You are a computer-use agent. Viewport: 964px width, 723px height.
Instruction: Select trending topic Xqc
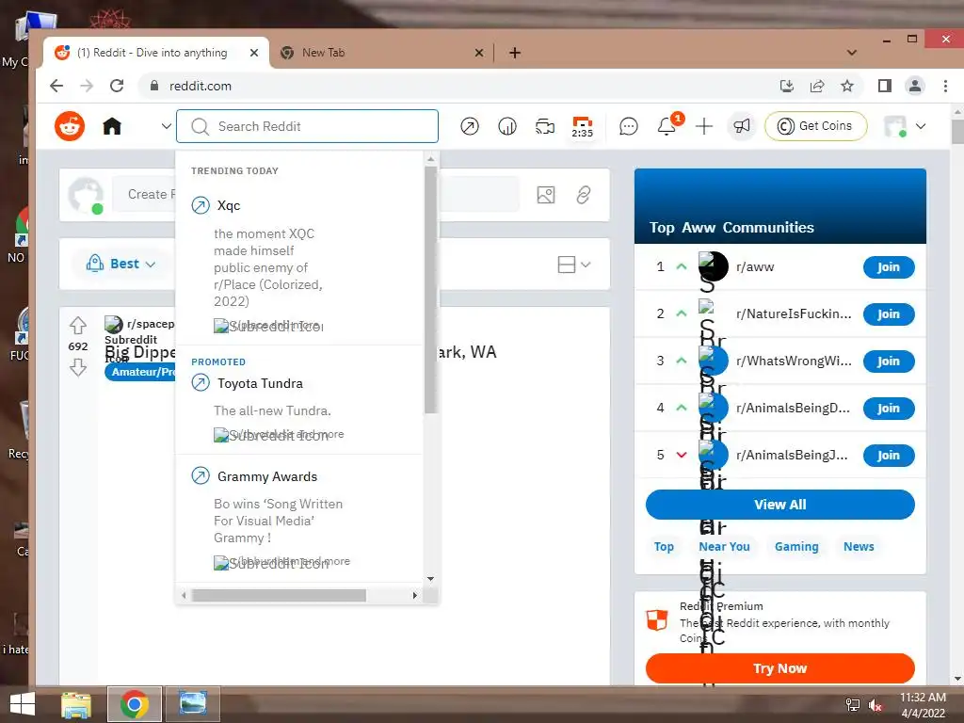pyautogui.click(x=228, y=205)
